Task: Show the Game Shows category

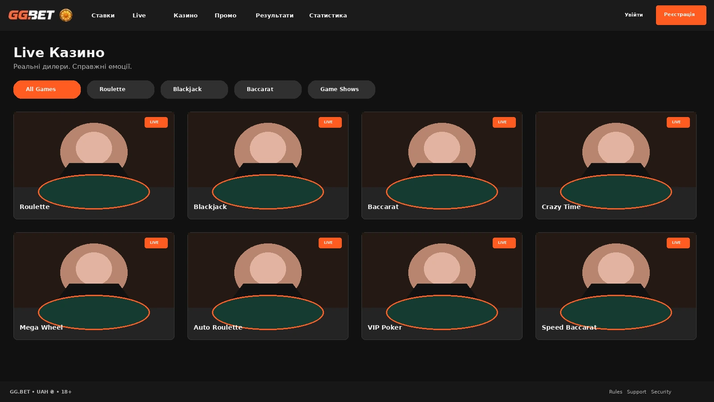Action: pos(341,89)
